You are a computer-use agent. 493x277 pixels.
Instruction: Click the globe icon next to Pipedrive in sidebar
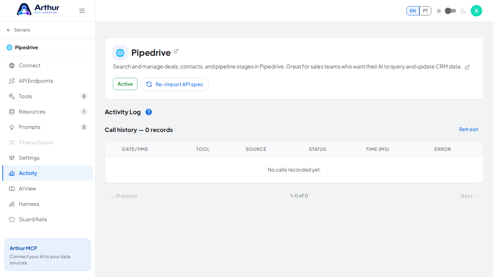(9, 48)
